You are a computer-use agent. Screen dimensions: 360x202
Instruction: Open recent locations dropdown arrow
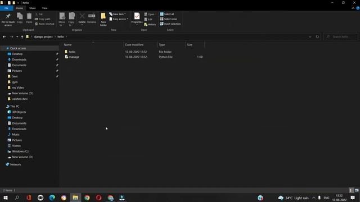coord(17,36)
